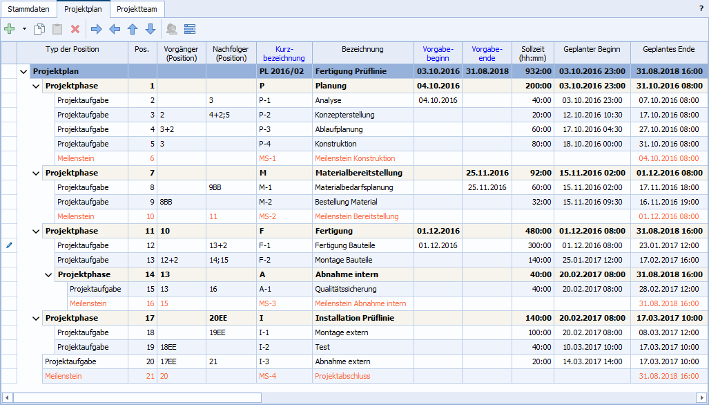Image resolution: width=709 pixels, height=405 pixels.
Task: Collapse the Planung project phase
Action: (x=36, y=86)
